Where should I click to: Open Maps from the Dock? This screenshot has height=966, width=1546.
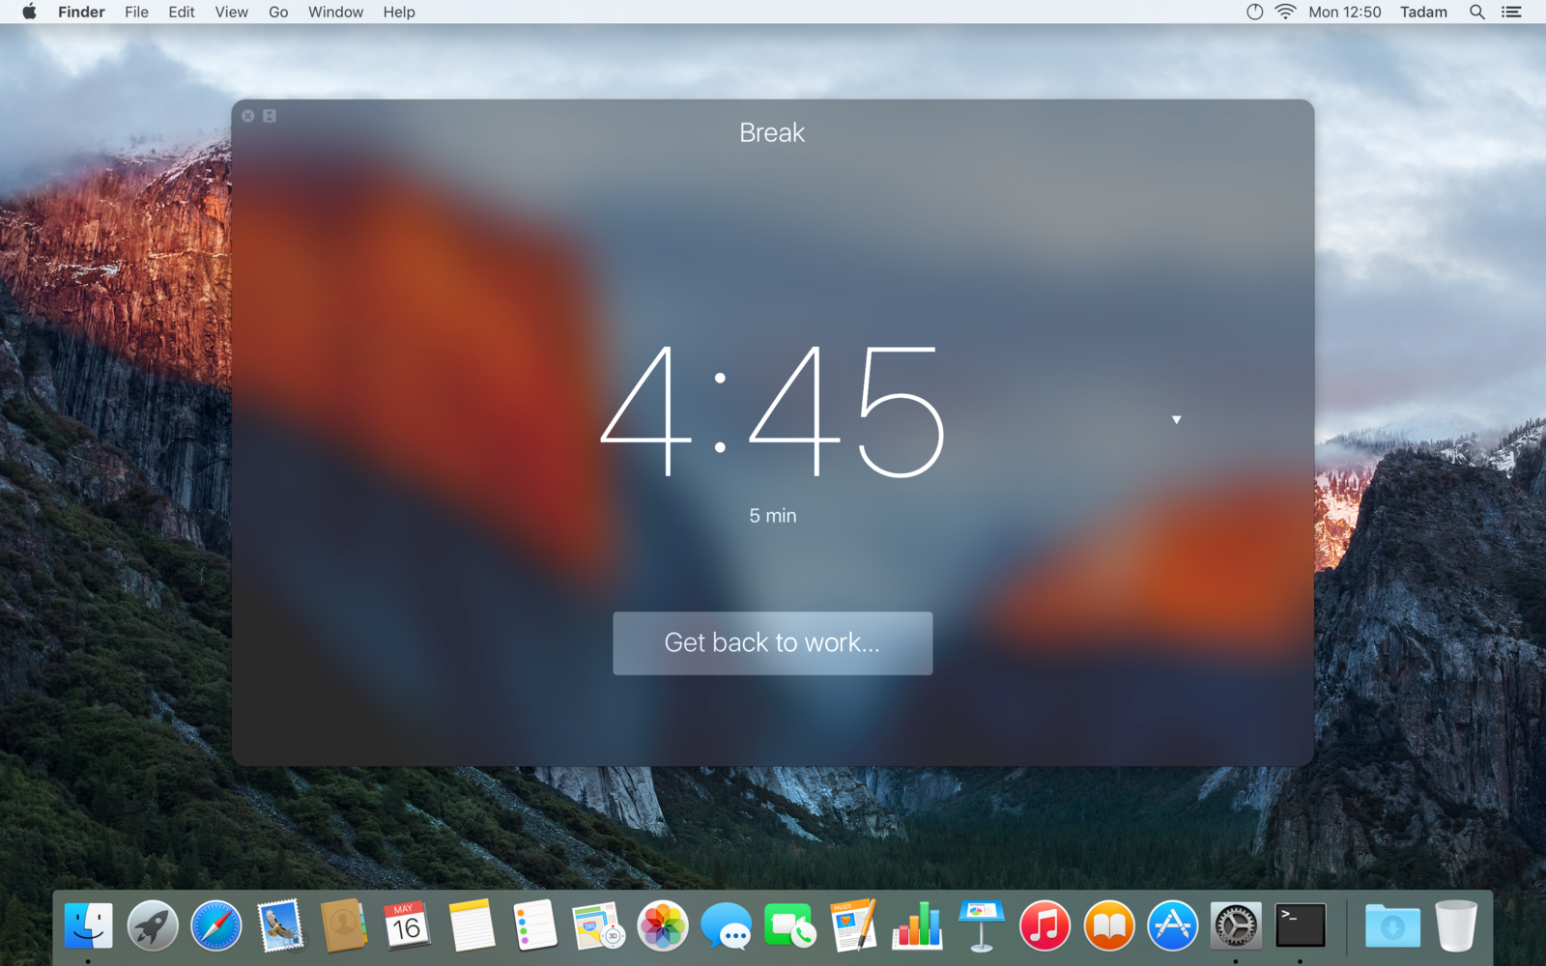[x=598, y=925]
